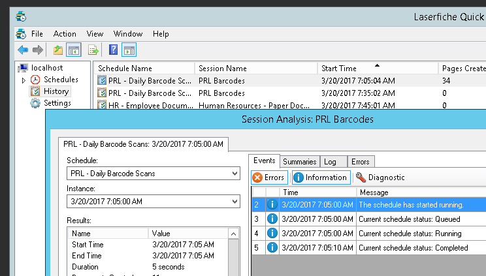
Task: Click the Schedules clock icon in tree
Action: click(35, 80)
